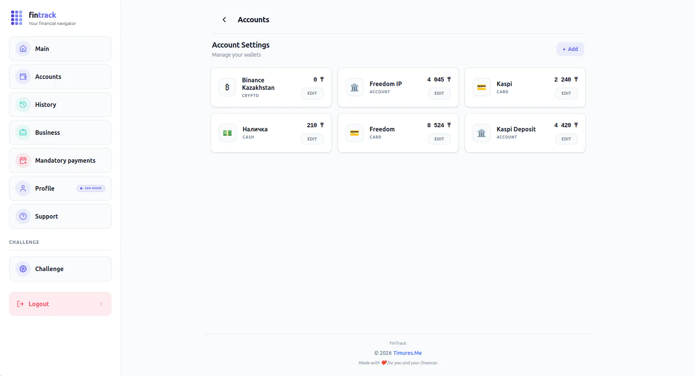The height and width of the screenshot is (376, 695).
Task: Click the Business briefcase icon
Action: point(23,133)
